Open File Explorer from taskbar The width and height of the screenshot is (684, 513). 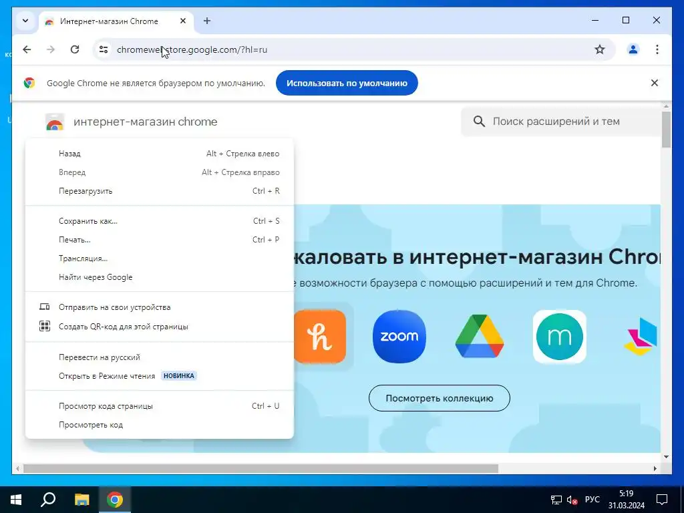coord(81,500)
